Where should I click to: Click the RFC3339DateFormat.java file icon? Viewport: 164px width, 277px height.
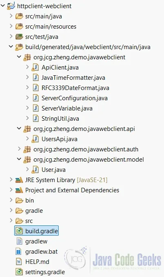coord(36,88)
